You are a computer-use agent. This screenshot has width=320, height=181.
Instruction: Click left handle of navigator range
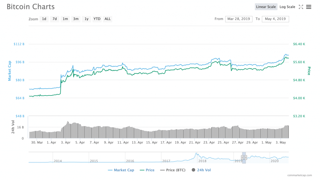[242, 158]
